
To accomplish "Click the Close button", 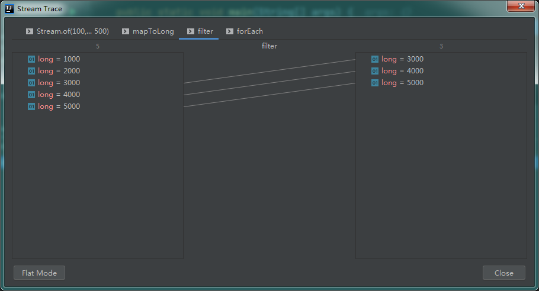I will coord(504,273).
